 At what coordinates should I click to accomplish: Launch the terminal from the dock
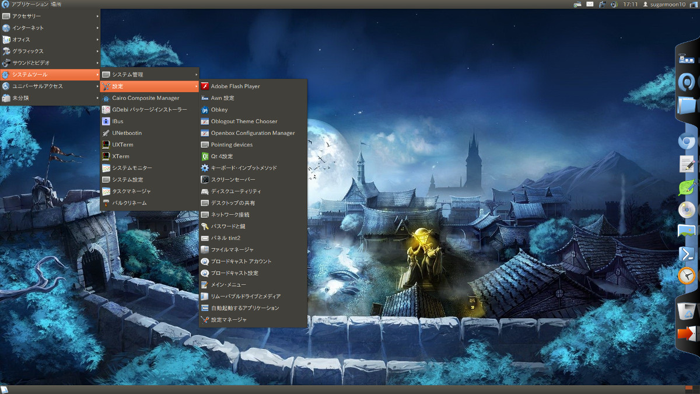687,254
